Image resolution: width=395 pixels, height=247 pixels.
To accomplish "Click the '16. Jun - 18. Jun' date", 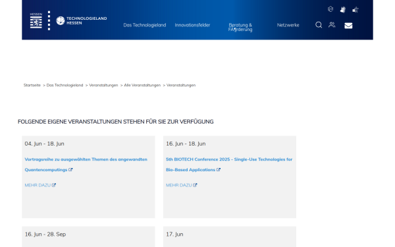I will (186, 144).
